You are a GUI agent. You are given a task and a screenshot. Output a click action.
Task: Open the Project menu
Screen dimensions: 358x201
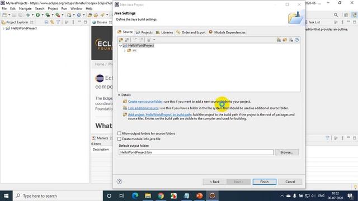[x=53, y=9]
